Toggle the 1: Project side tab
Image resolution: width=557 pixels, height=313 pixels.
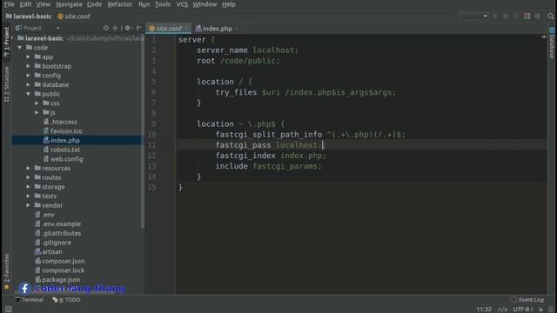(x=6, y=42)
